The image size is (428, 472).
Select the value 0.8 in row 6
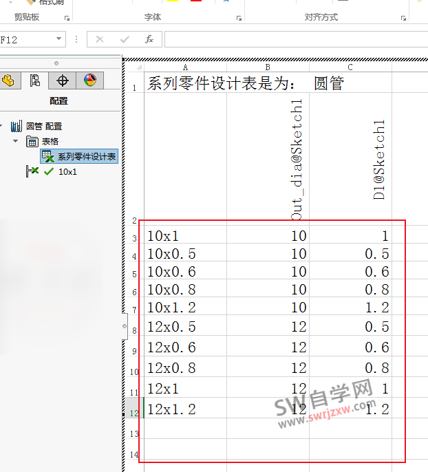click(x=350, y=288)
